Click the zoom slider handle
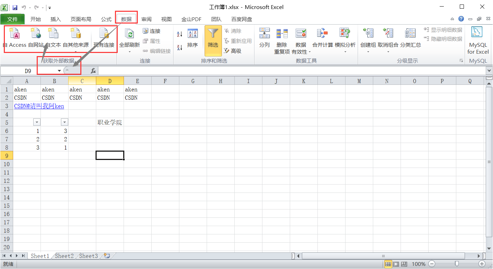The height and width of the screenshot is (269, 493). 457,264
